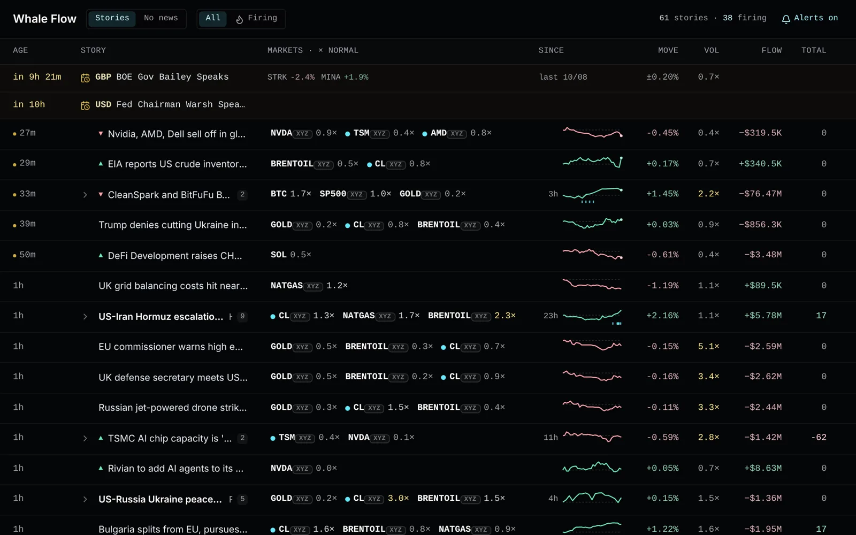Open the UK grid balancing costs story

pyautogui.click(x=173, y=286)
